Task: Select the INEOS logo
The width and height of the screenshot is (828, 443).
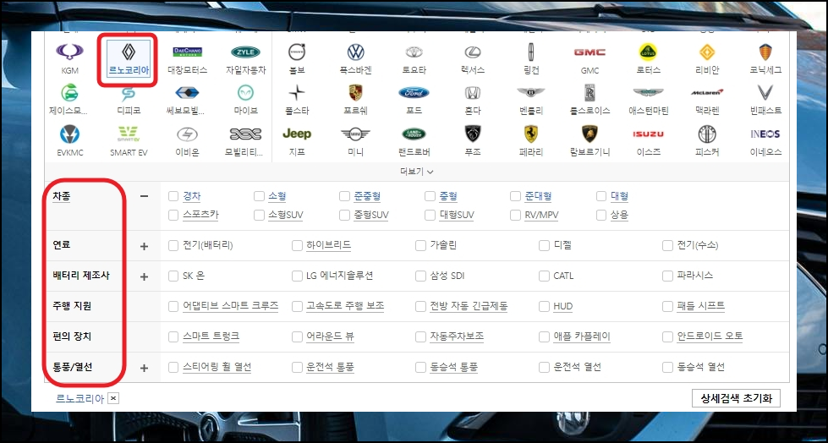Action: tap(765, 134)
